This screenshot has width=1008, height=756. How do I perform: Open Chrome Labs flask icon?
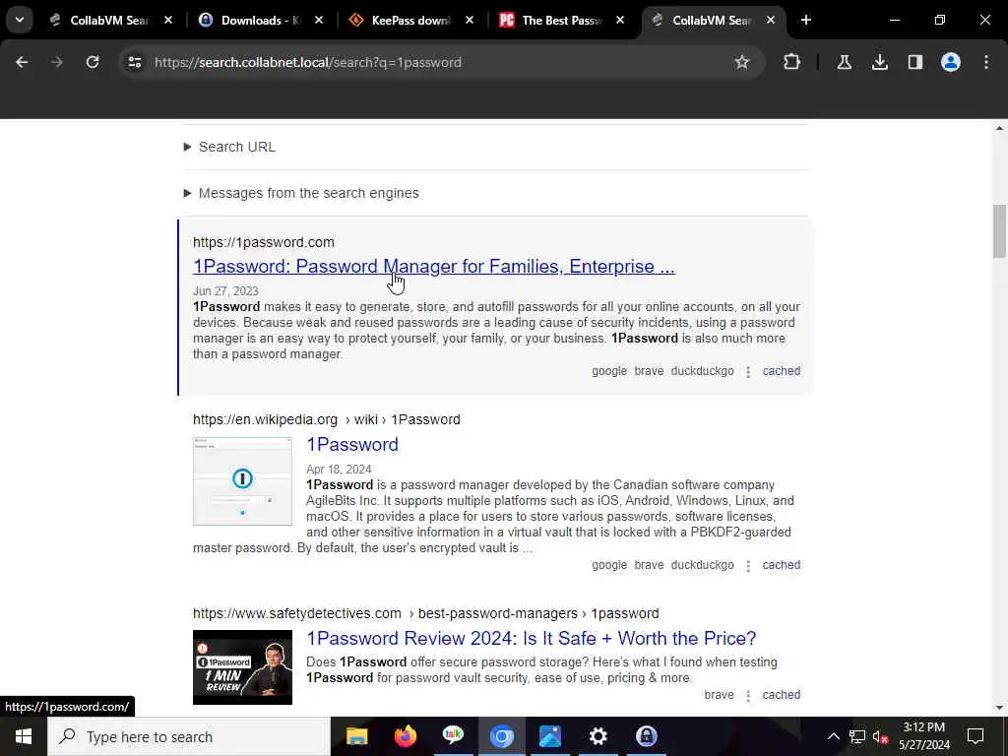click(x=844, y=62)
